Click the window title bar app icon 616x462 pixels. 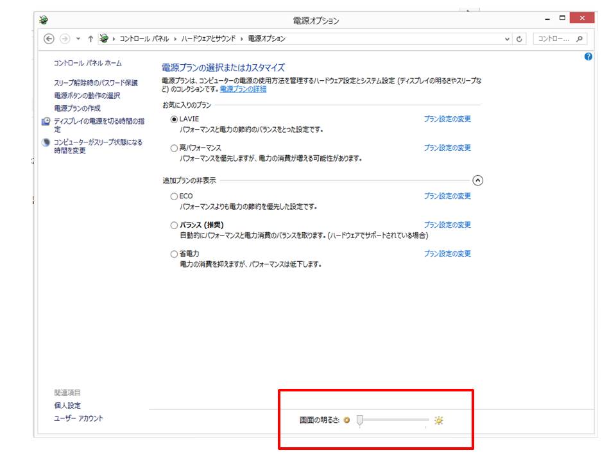point(44,20)
